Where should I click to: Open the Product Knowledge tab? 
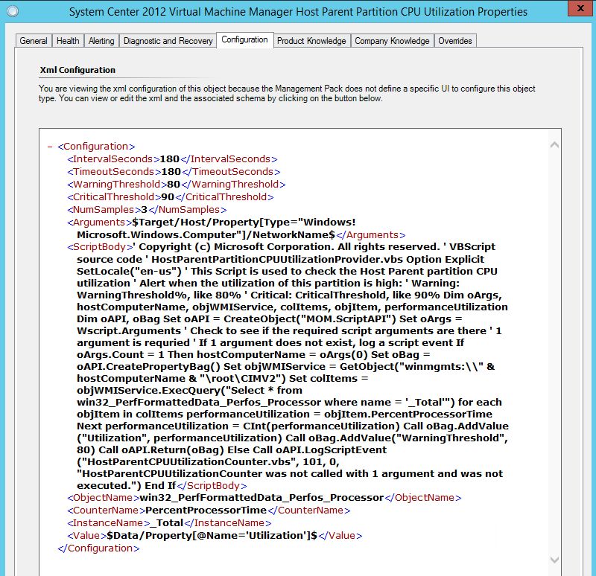311,41
